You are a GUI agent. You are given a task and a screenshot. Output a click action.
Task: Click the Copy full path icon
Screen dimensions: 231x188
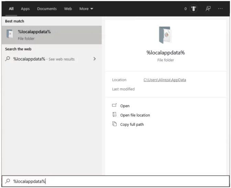[x=114, y=124]
